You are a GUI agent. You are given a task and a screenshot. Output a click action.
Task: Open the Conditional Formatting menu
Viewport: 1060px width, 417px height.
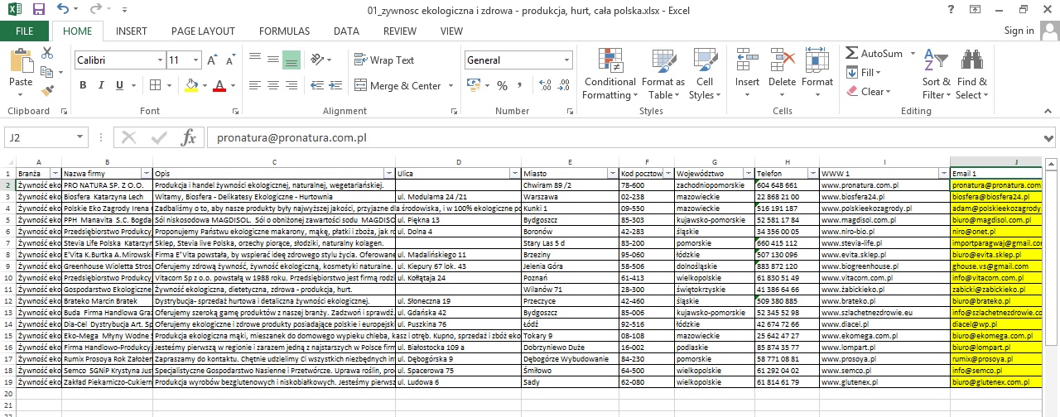coord(610,76)
